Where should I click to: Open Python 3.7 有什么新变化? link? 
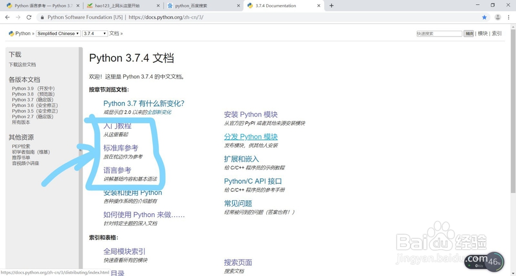coord(144,104)
